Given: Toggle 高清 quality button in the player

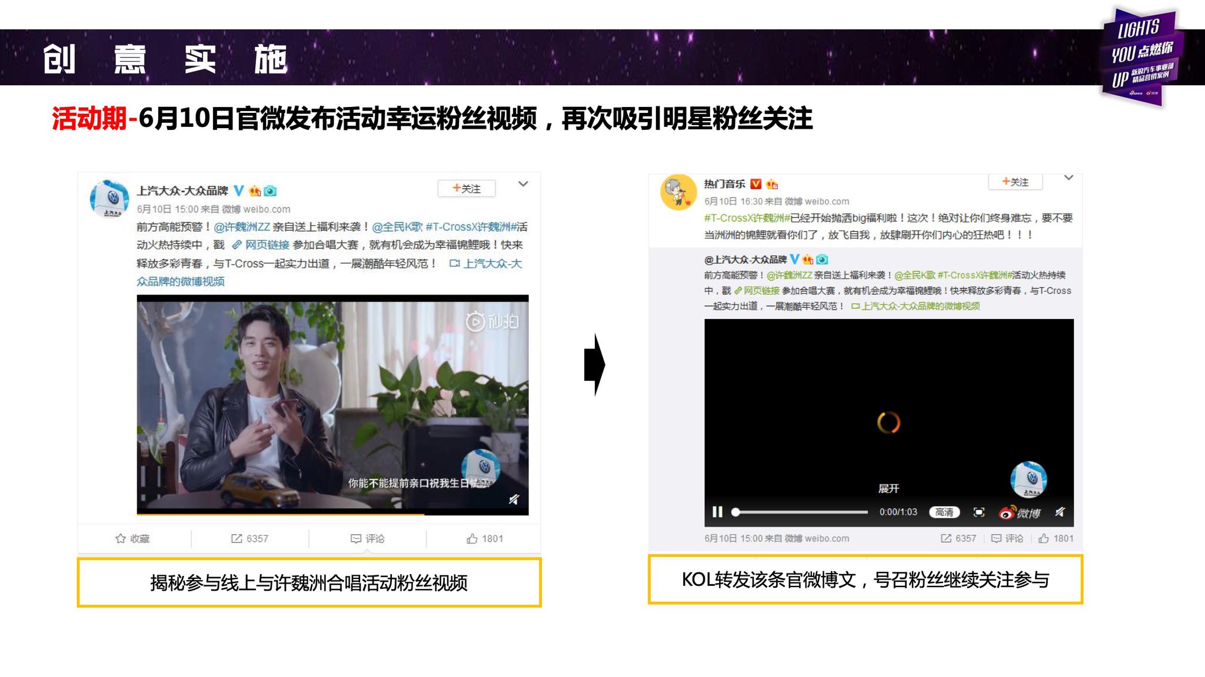Looking at the screenshot, I should tap(944, 512).
